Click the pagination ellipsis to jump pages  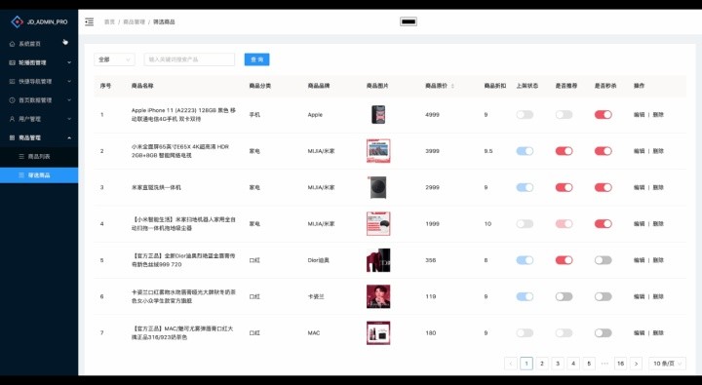[604, 364]
